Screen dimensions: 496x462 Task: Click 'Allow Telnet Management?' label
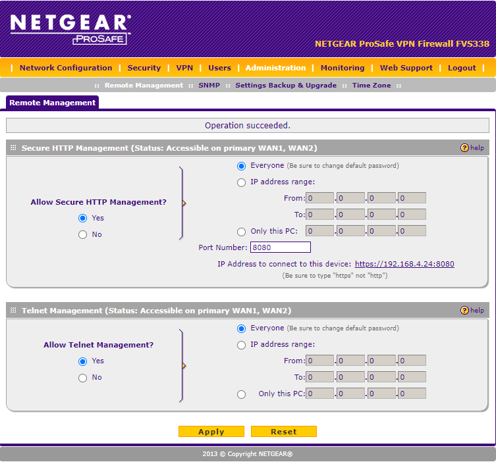(98, 345)
